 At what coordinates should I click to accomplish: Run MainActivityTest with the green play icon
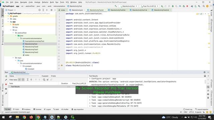pos(162,6)
